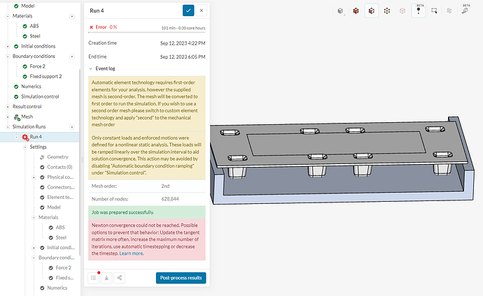The width and height of the screenshot is (483, 296).
Task: Expand the Mesh tree node
Action: tap(8, 117)
